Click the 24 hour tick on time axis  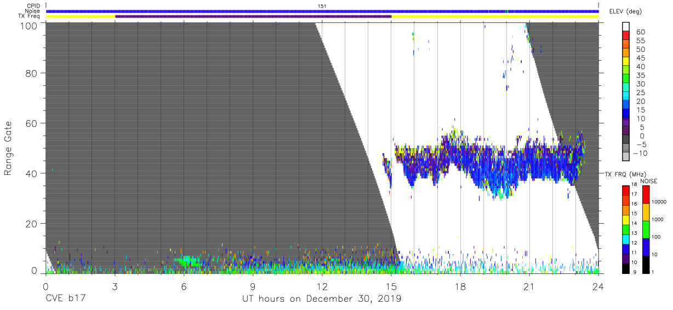(598, 286)
